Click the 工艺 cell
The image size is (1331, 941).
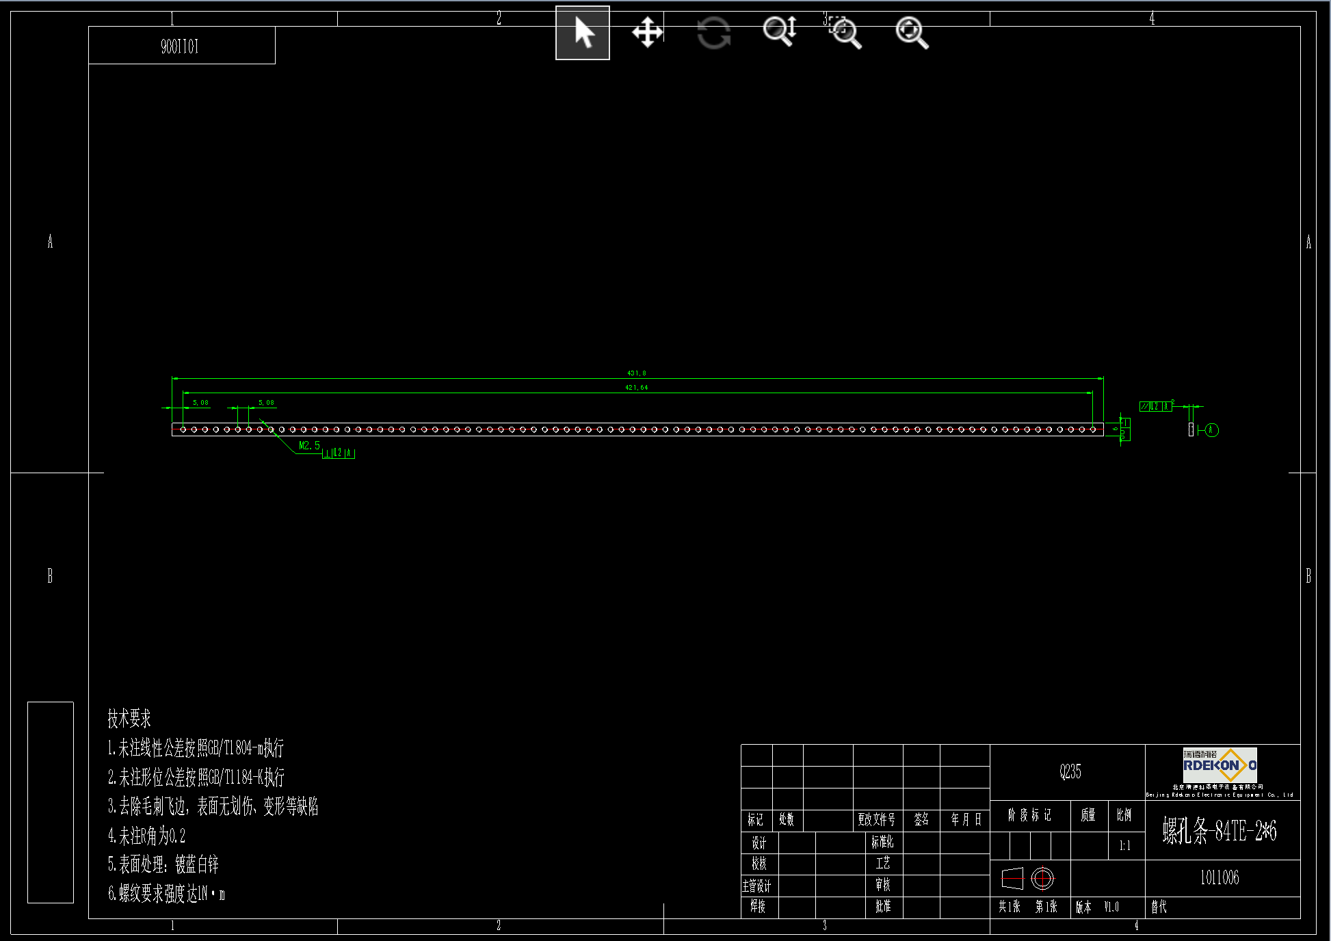tap(883, 864)
